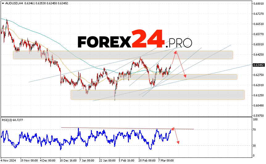Image resolution: width=266 pixels, height=164 pixels.
Task: Click the RSI 30 level label
Action: point(254,145)
